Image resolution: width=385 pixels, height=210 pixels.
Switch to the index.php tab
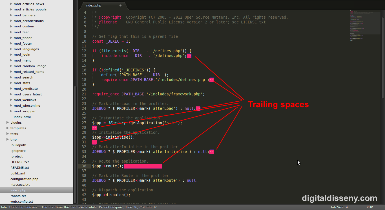94,5
